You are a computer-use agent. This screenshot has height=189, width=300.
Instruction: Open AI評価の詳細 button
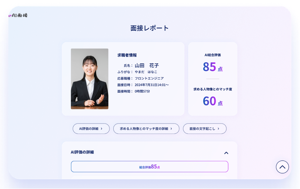(91, 129)
